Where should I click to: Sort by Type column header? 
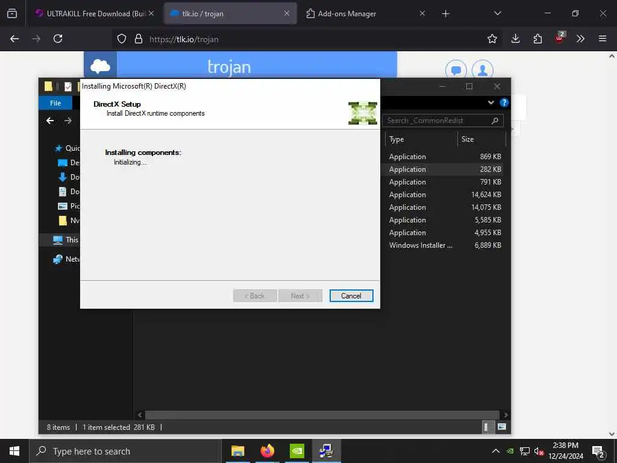pyautogui.click(x=421, y=139)
